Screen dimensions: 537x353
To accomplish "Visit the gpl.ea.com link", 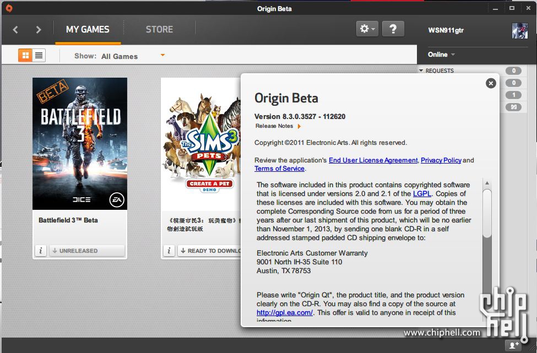I will pyautogui.click(x=285, y=313).
